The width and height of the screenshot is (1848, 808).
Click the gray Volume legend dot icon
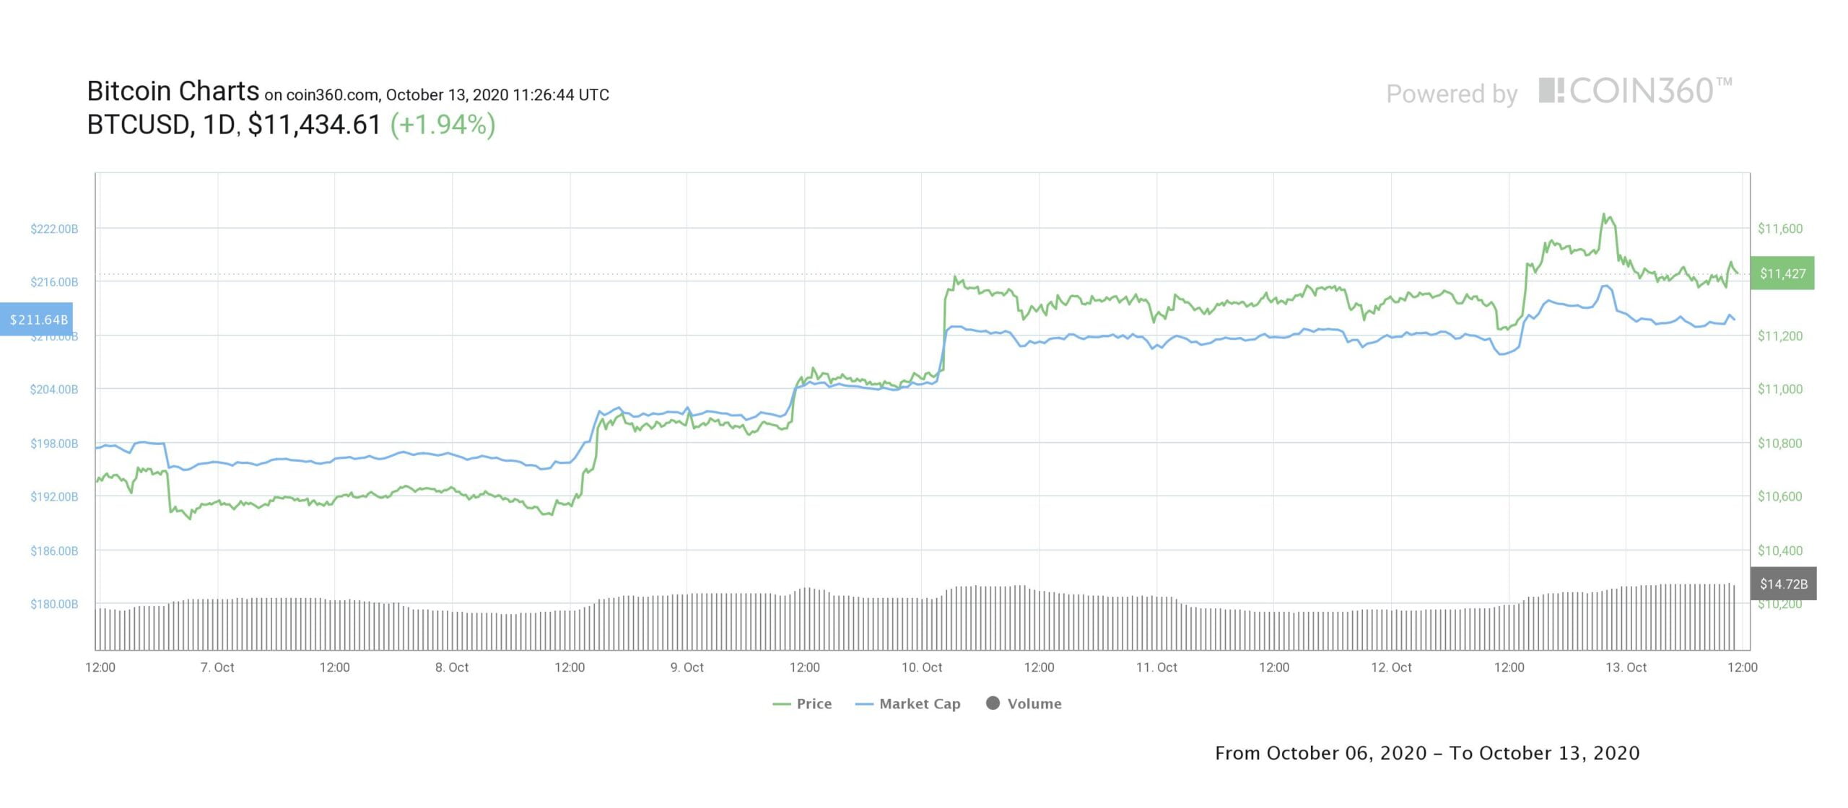click(993, 703)
